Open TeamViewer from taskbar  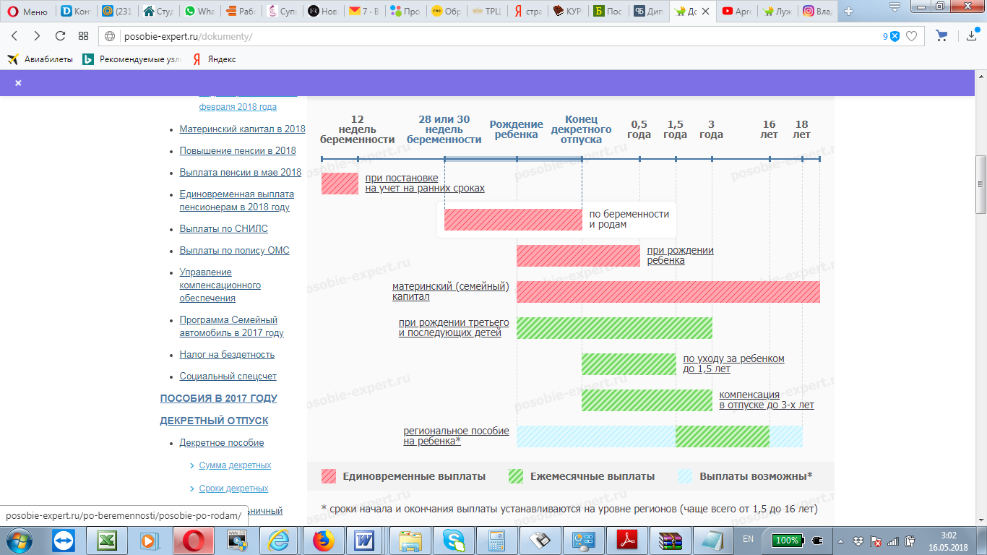(64, 540)
